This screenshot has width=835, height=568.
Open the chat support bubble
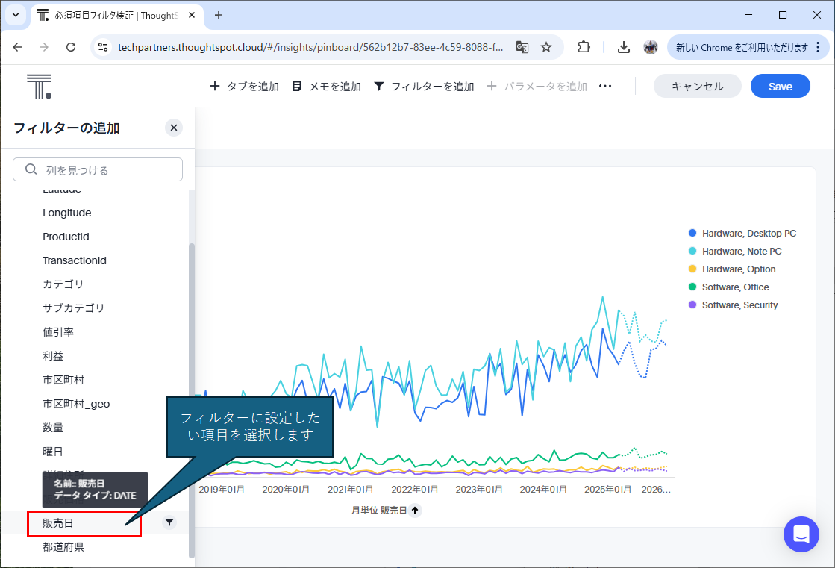[801, 534]
